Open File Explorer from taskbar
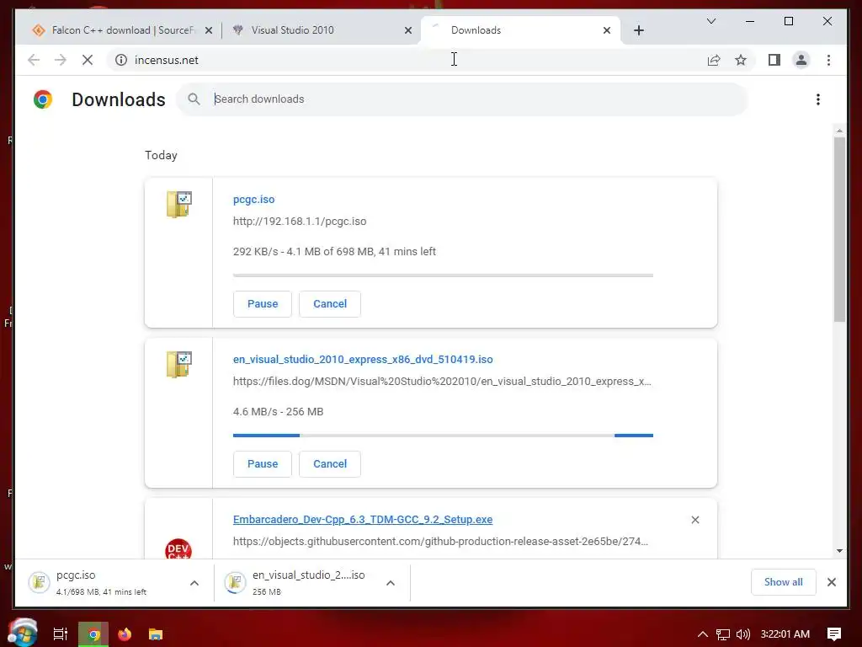Image resolution: width=862 pixels, height=647 pixels. pyautogui.click(x=156, y=634)
